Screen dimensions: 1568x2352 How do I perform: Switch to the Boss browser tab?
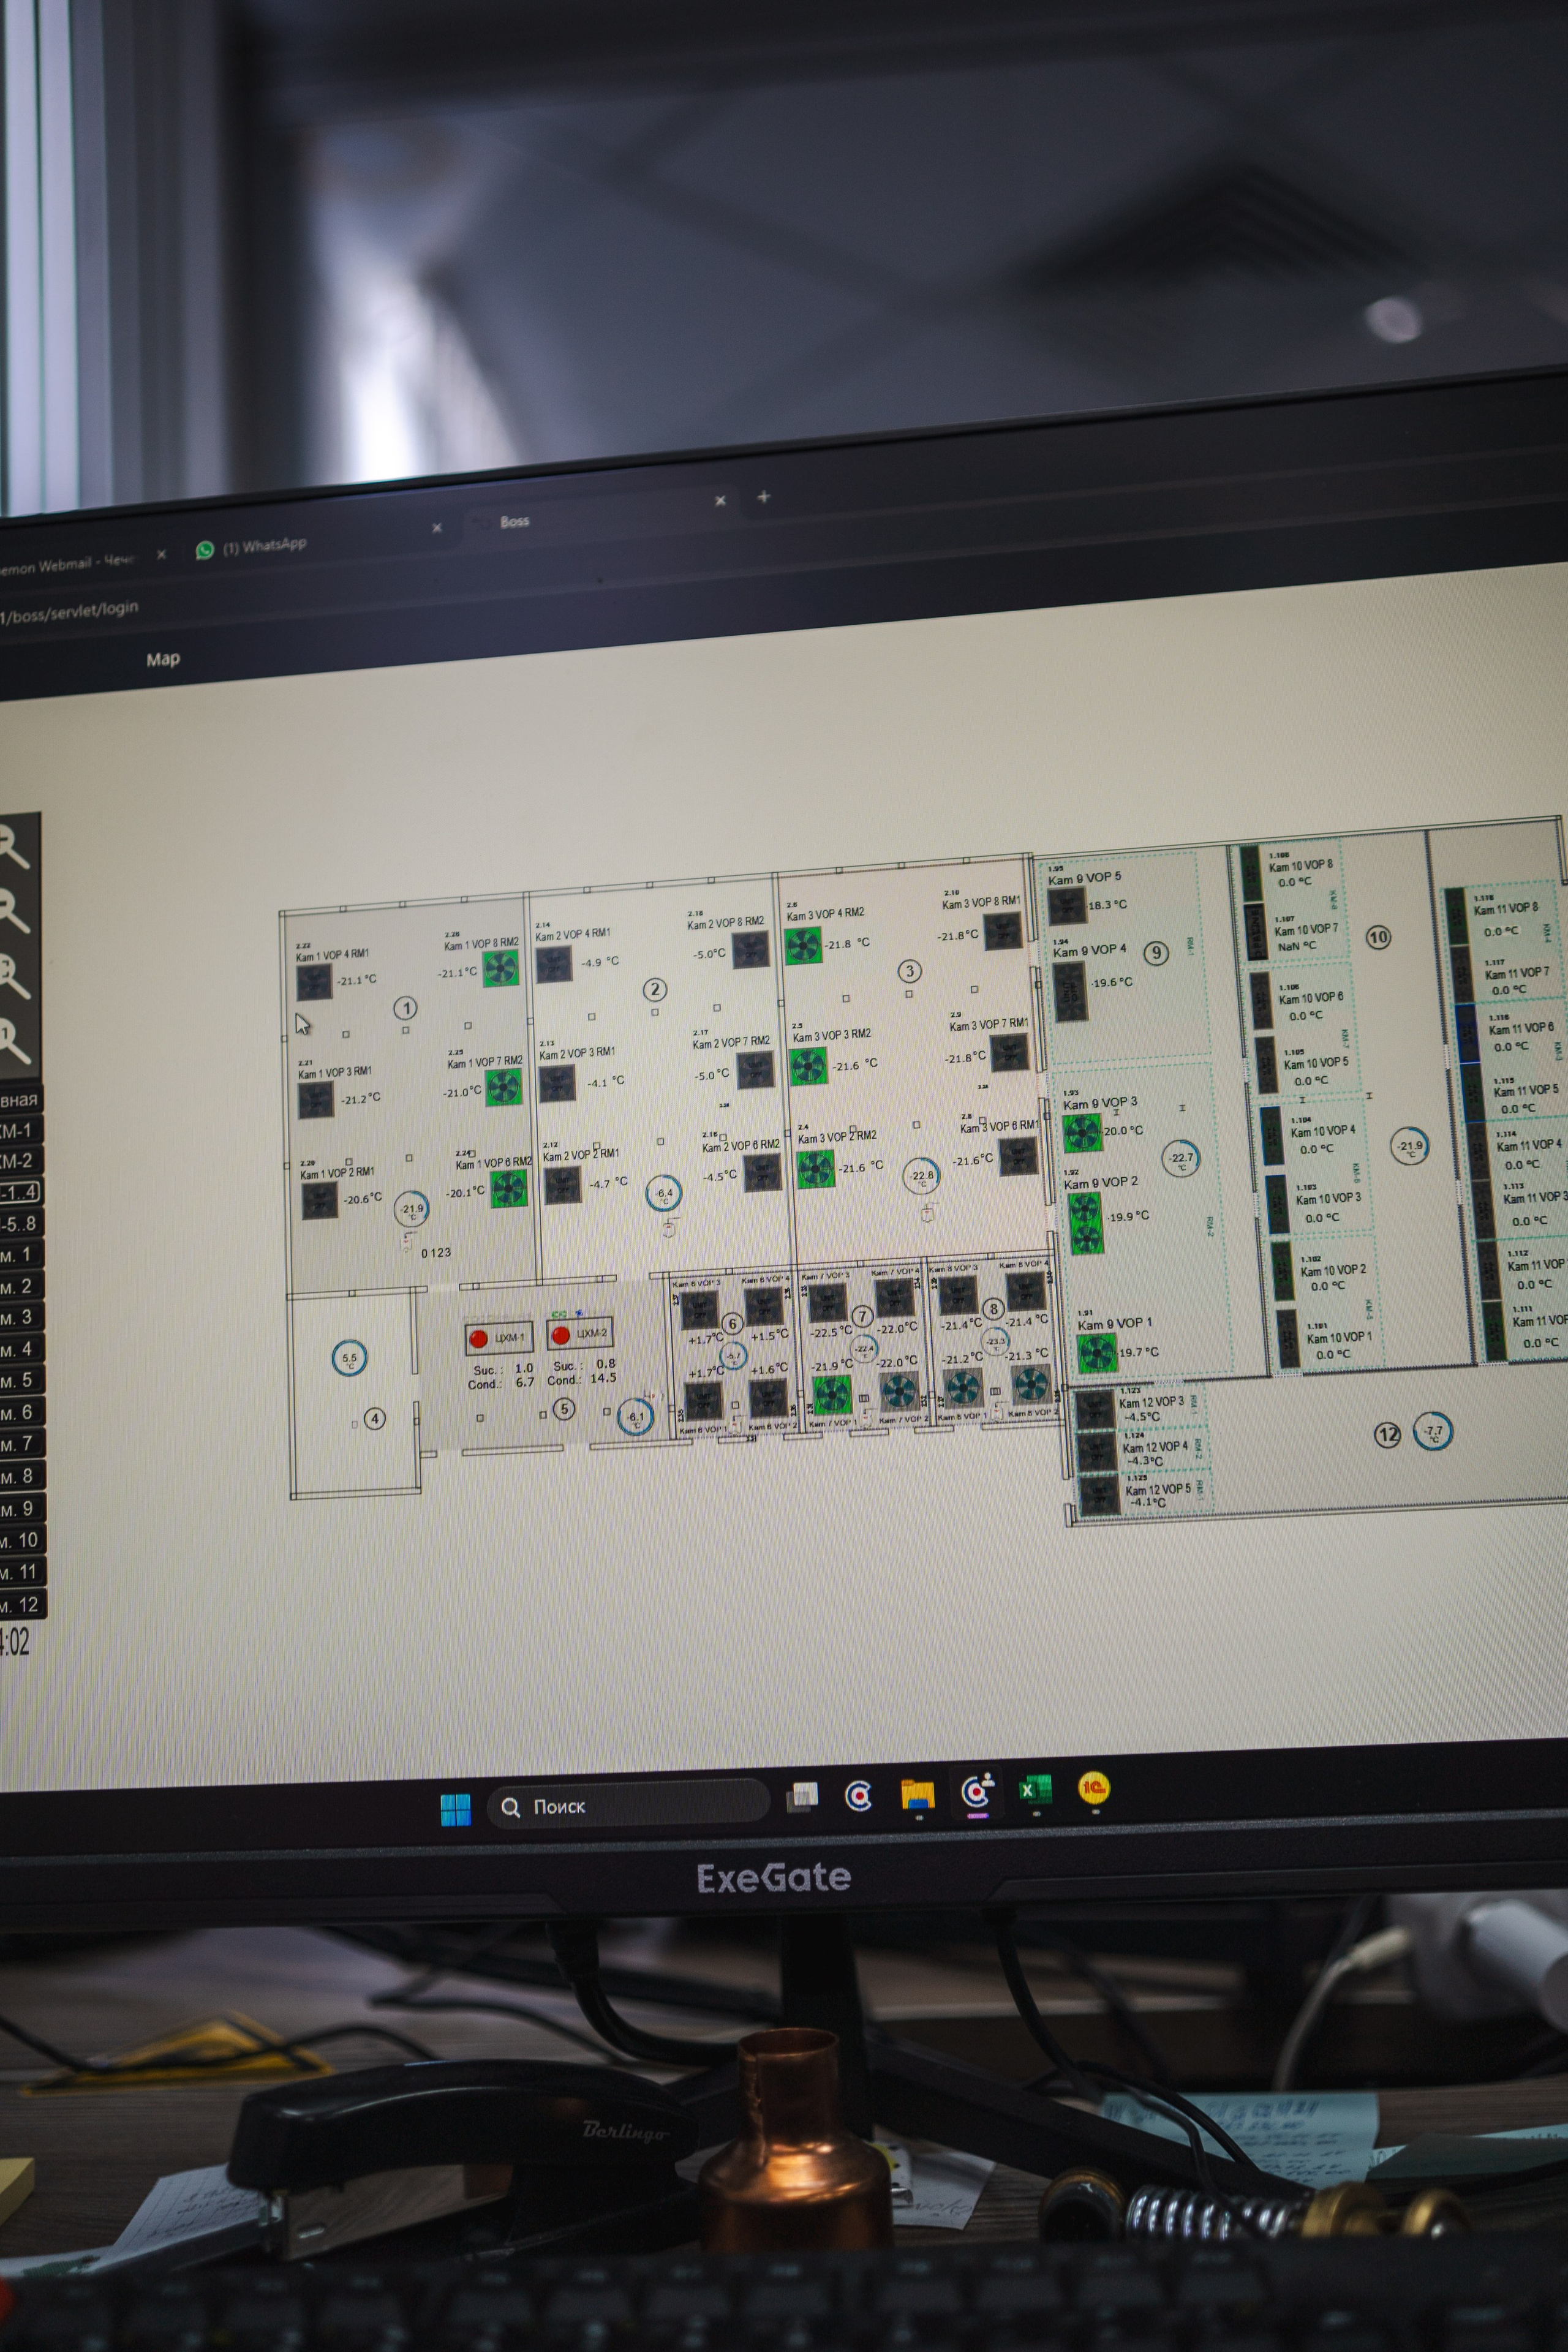coord(514,521)
